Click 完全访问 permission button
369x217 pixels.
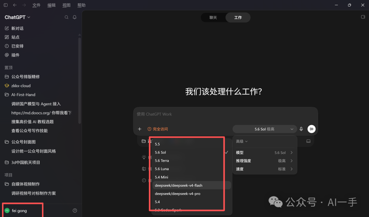point(158,129)
